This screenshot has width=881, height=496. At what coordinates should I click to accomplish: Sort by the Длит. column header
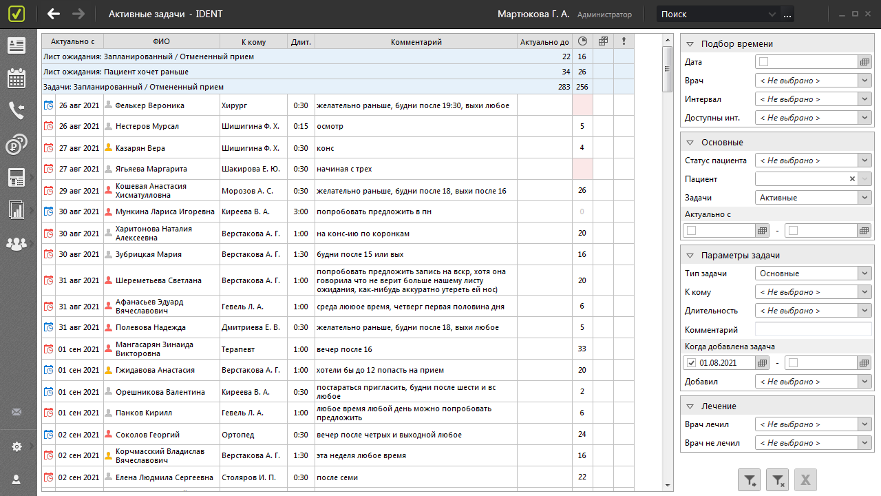point(301,41)
